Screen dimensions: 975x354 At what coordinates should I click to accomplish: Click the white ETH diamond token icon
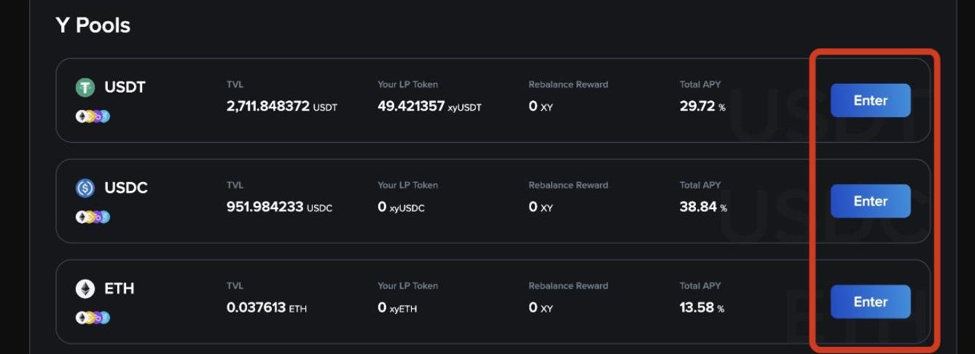pyautogui.click(x=85, y=289)
